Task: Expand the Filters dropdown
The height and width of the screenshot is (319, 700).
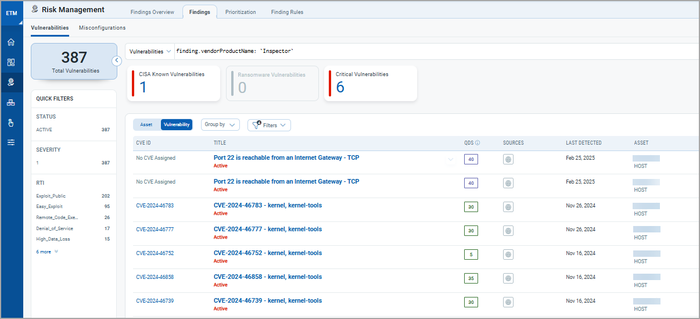Action: pyautogui.click(x=269, y=126)
